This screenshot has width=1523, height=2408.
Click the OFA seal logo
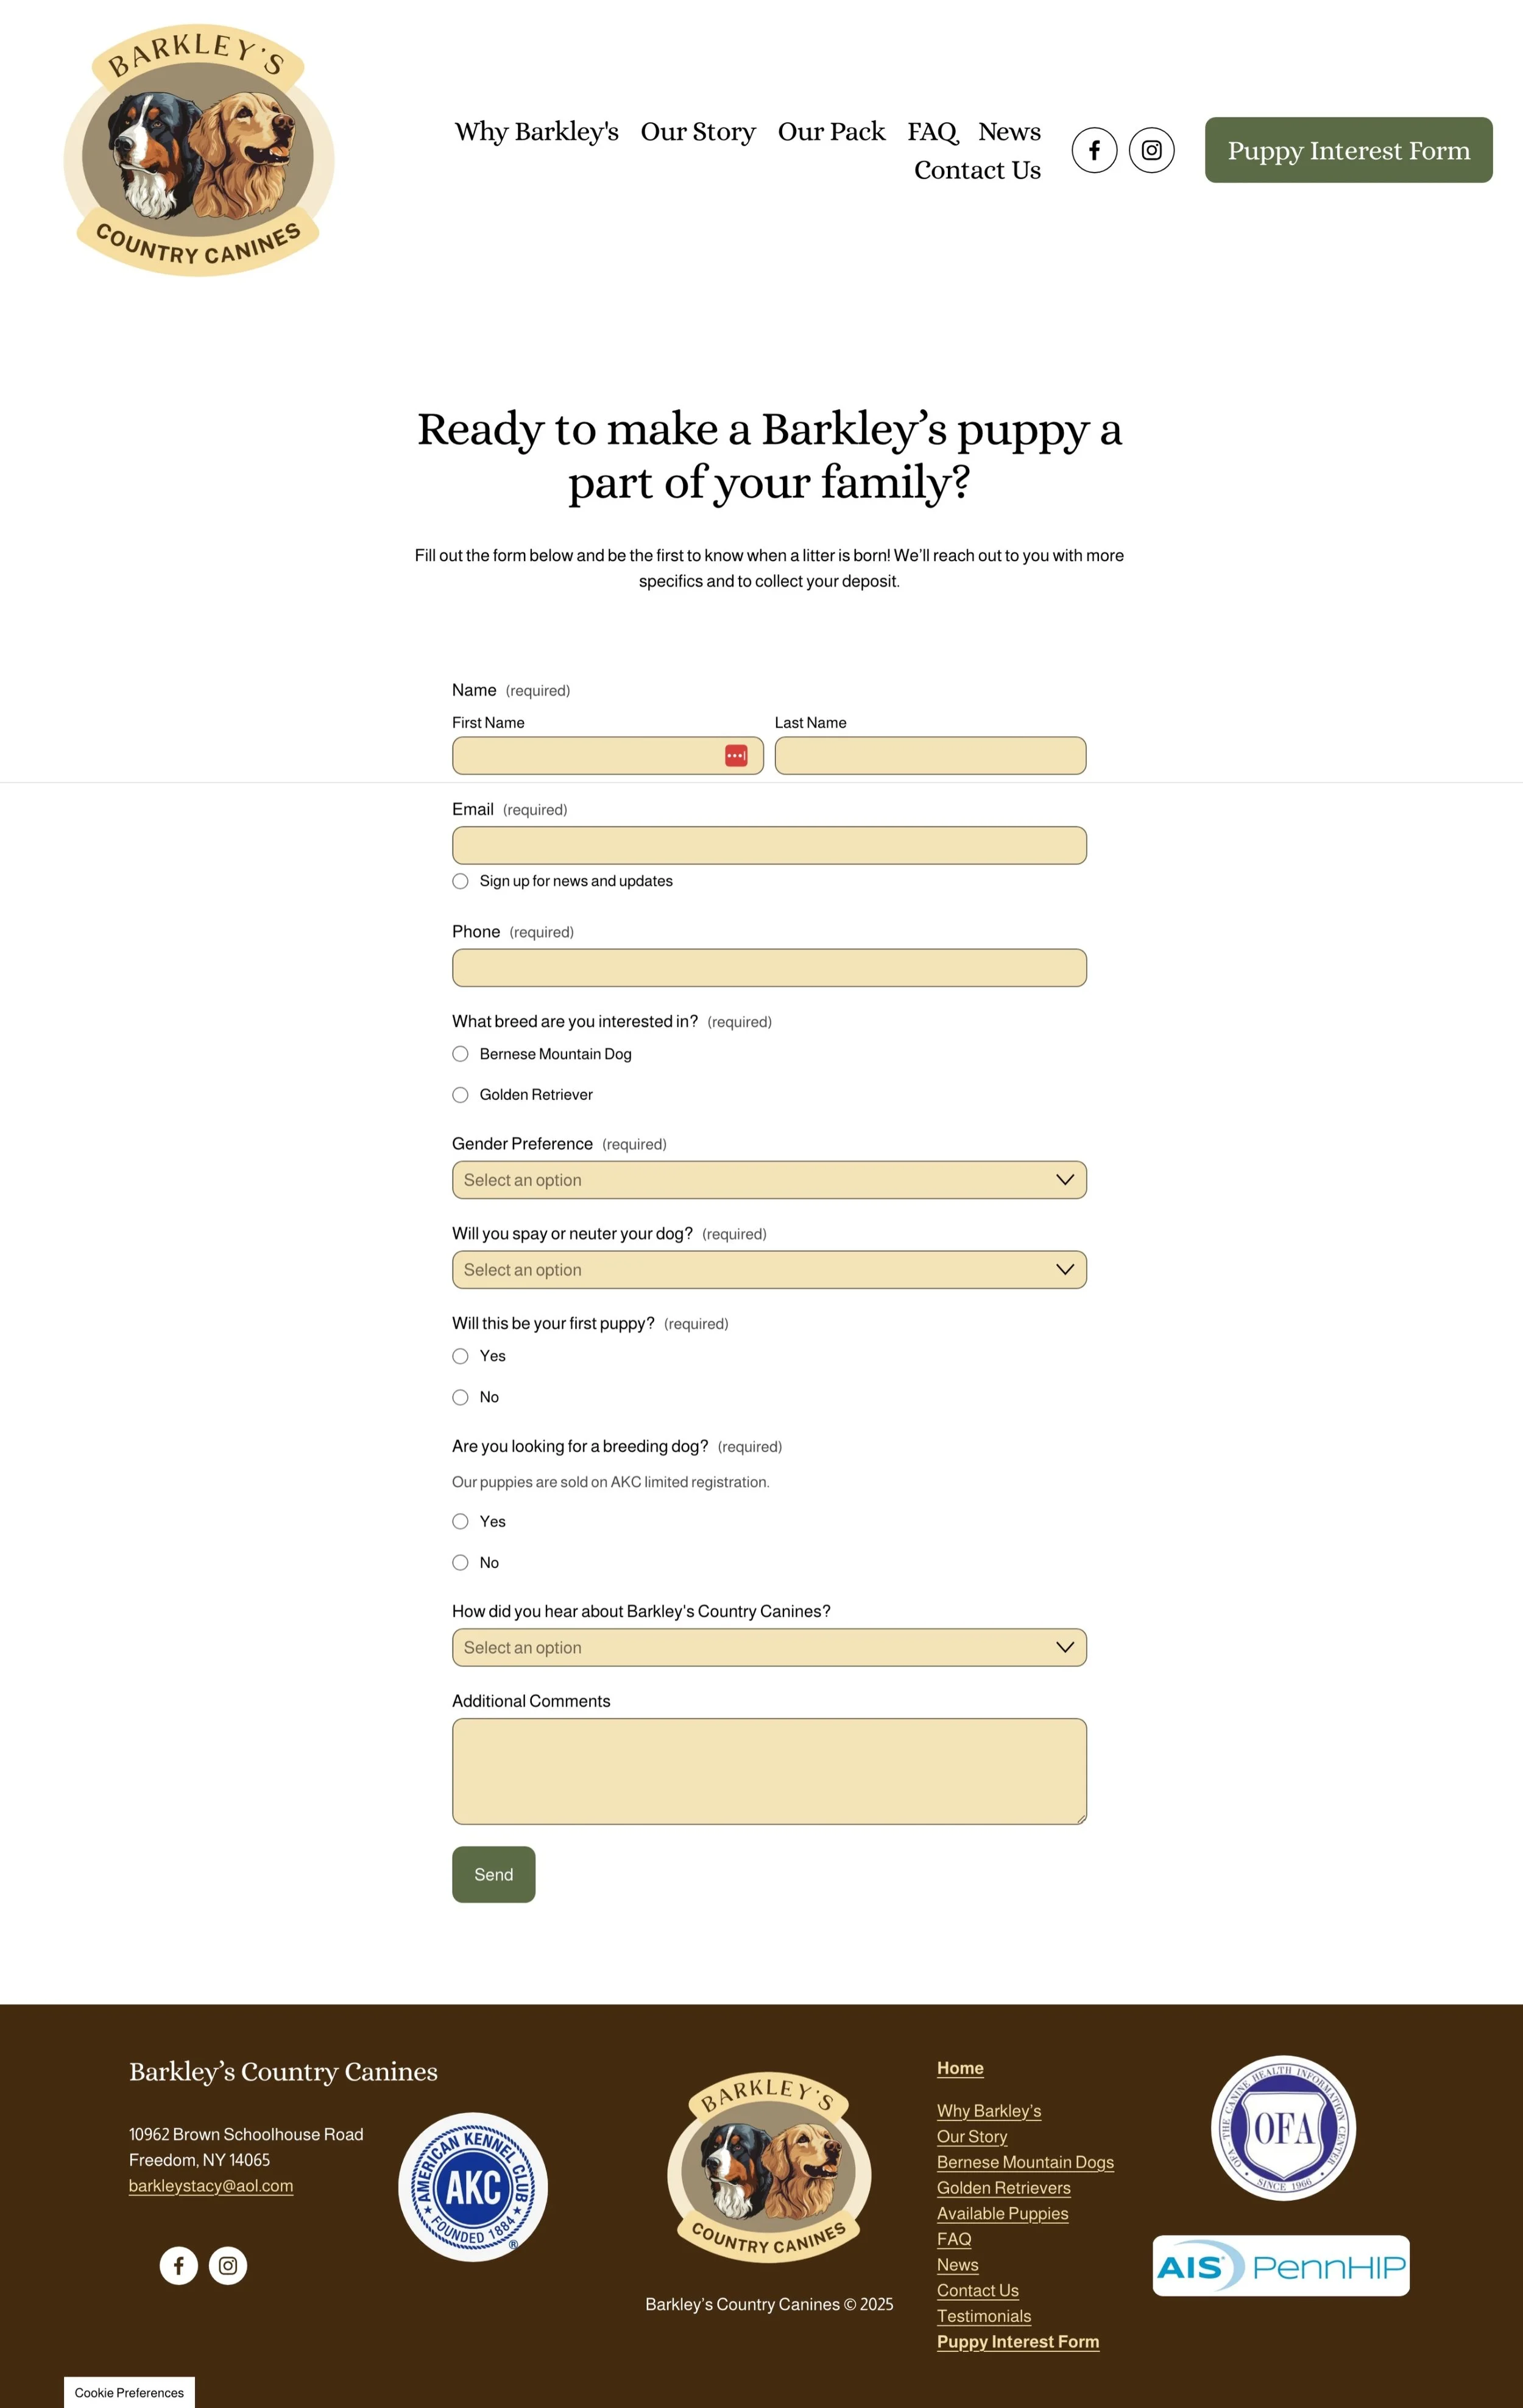pos(1283,2128)
